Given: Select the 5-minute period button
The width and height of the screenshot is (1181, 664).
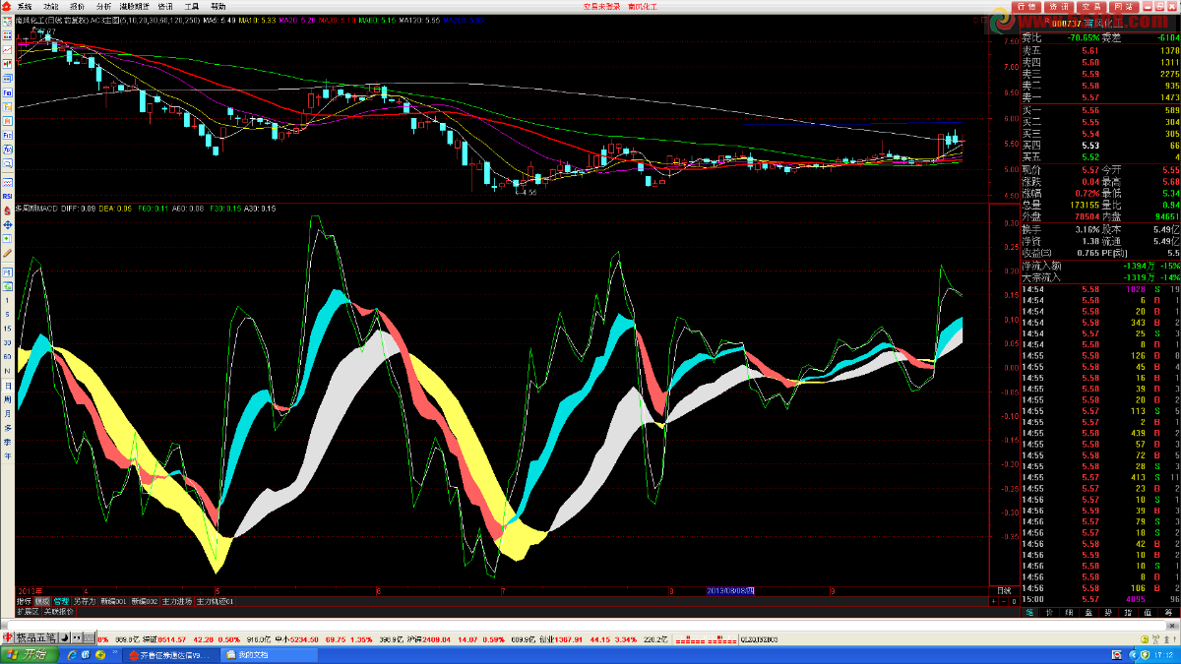Looking at the screenshot, I should tap(8, 314).
